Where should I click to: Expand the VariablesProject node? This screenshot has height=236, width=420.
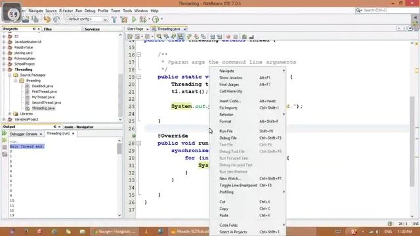pyautogui.click(x=4, y=119)
